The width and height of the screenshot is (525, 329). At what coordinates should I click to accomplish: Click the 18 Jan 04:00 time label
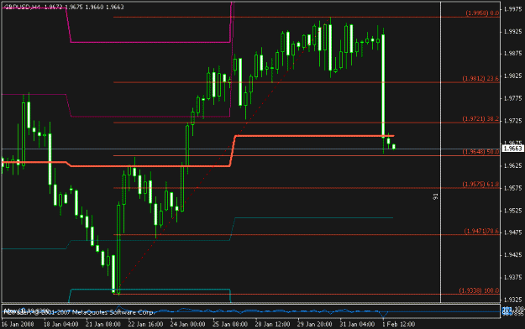61,324
